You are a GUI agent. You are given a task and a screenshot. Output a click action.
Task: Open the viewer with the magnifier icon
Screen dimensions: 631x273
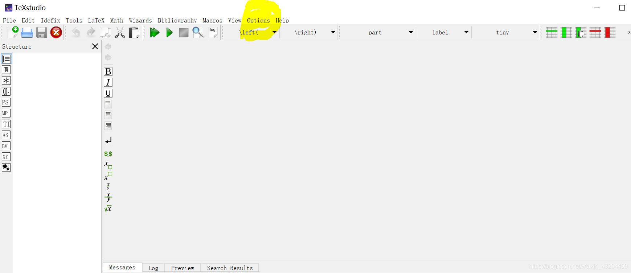point(198,33)
